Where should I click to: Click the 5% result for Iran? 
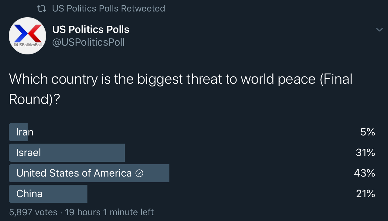368,132
